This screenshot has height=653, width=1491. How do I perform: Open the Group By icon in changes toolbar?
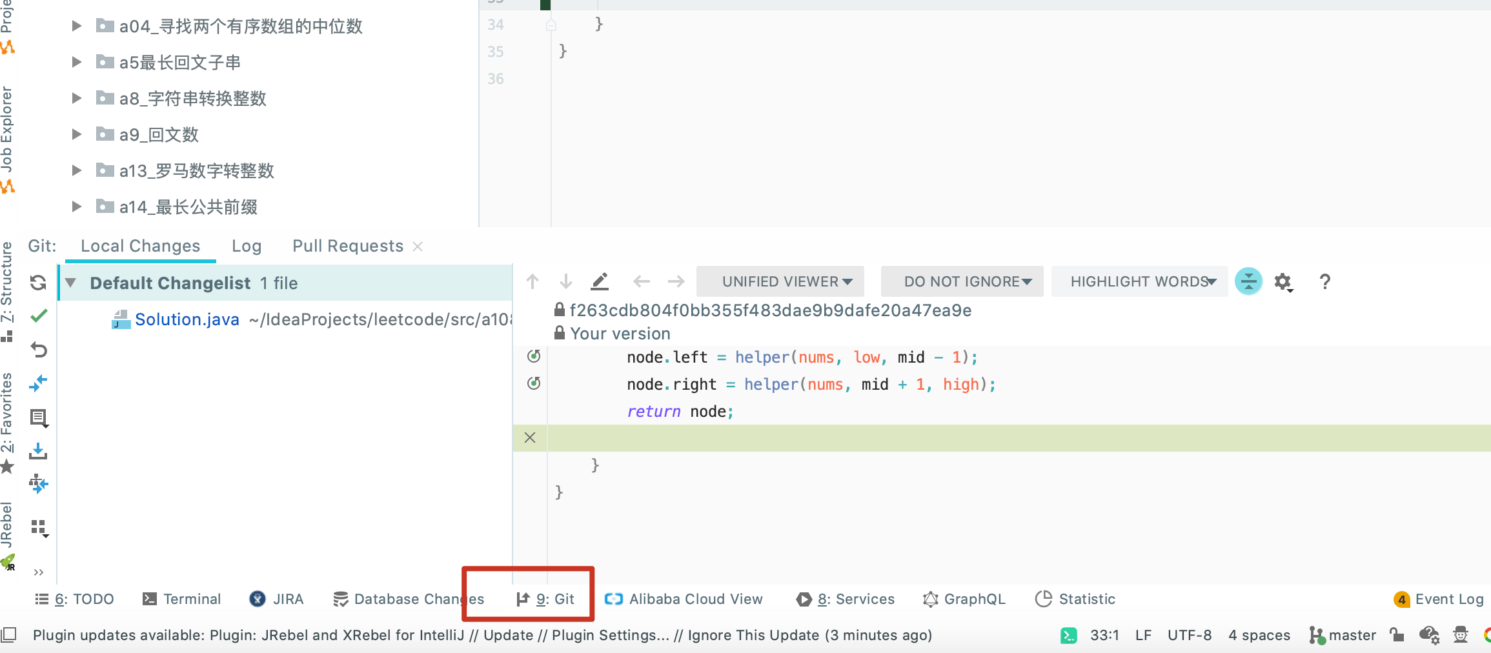pos(38,527)
